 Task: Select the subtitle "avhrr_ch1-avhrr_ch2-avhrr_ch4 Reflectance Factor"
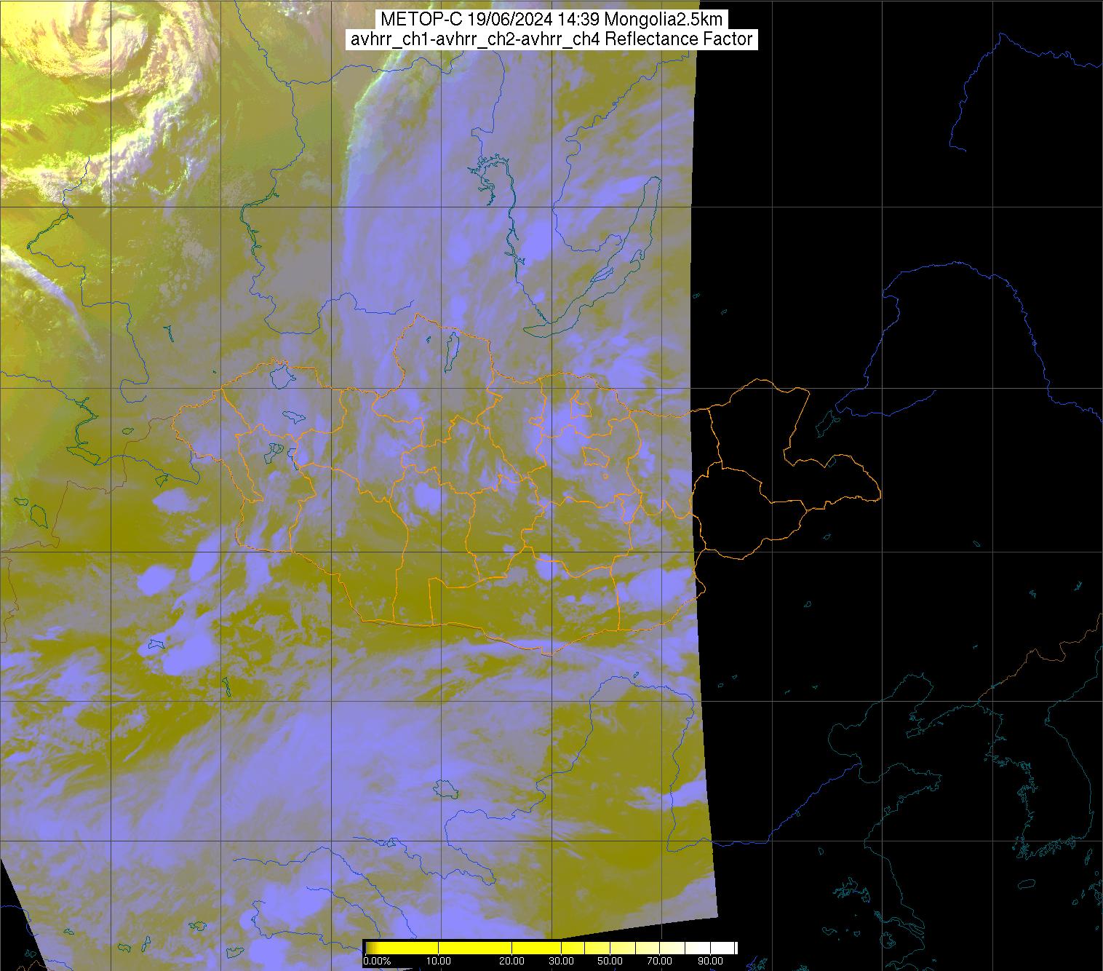point(551,39)
